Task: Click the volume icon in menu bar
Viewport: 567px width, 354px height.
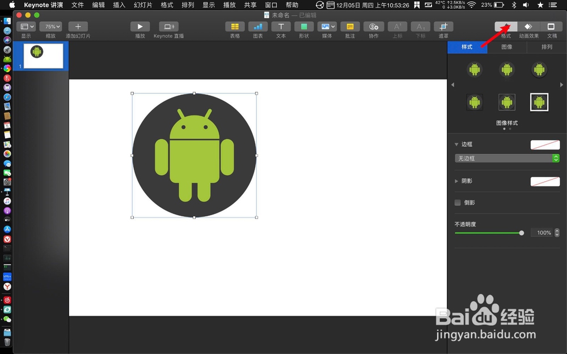Action: [526, 5]
